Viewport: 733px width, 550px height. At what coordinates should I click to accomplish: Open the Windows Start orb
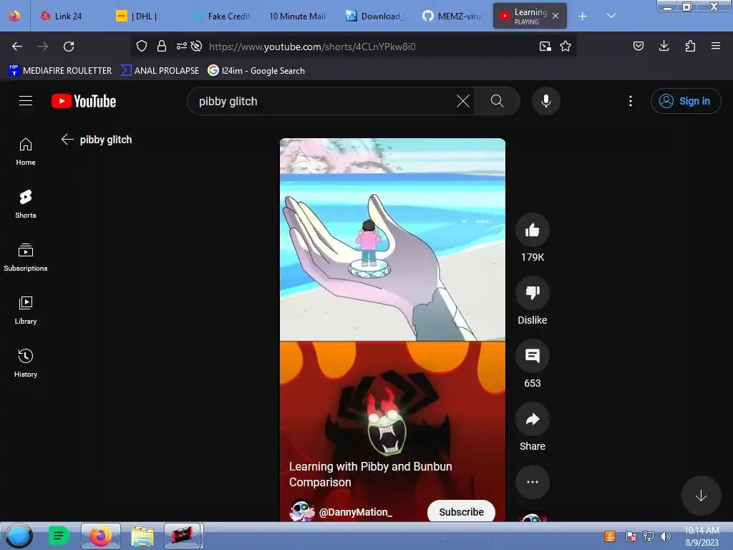19,536
